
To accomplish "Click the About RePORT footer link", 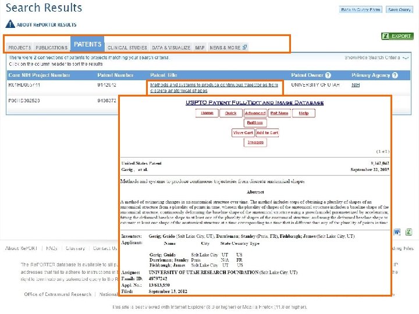I will tap(21, 248).
